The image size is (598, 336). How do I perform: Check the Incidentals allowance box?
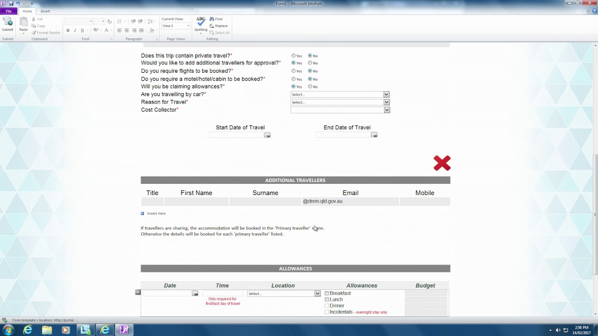pos(327,312)
